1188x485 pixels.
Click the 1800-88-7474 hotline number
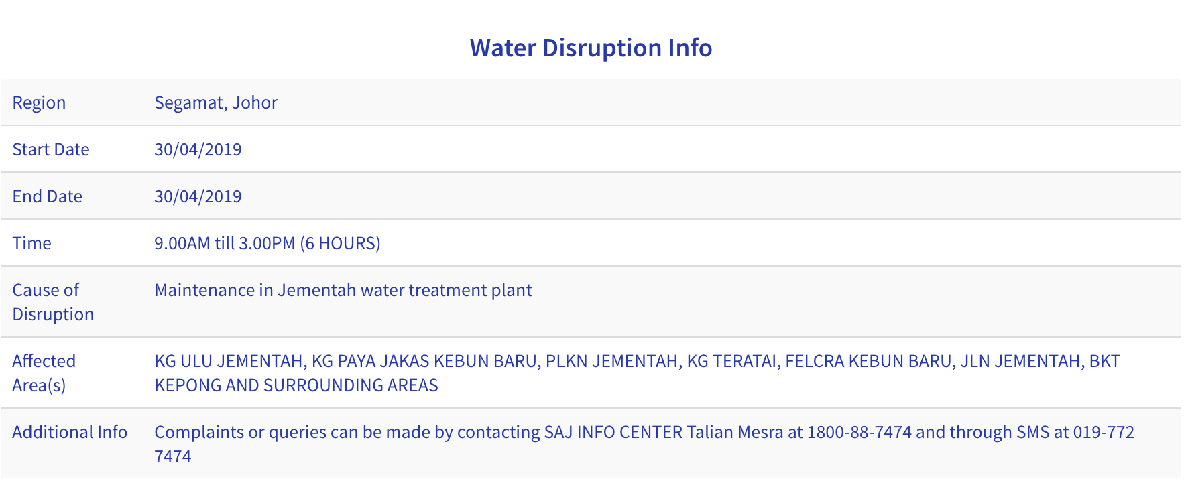pos(859,432)
